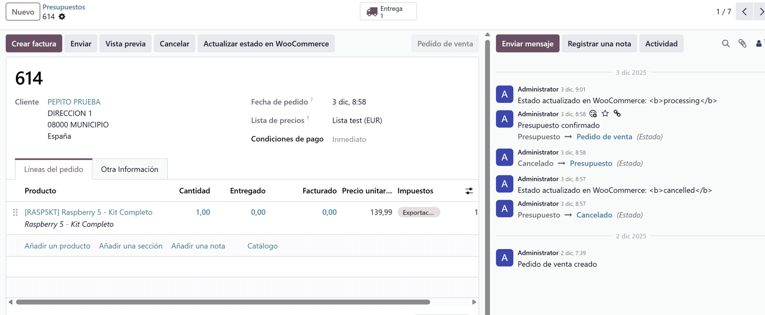Click pager counter 1 / 7
The height and width of the screenshot is (315, 765).
point(723,11)
